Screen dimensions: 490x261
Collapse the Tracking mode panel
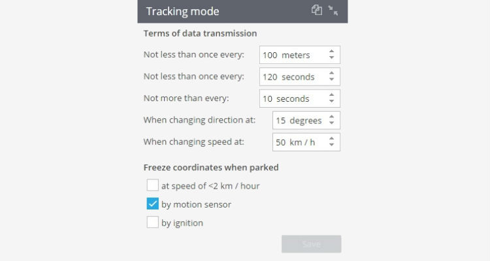pyautogui.click(x=333, y=10)
